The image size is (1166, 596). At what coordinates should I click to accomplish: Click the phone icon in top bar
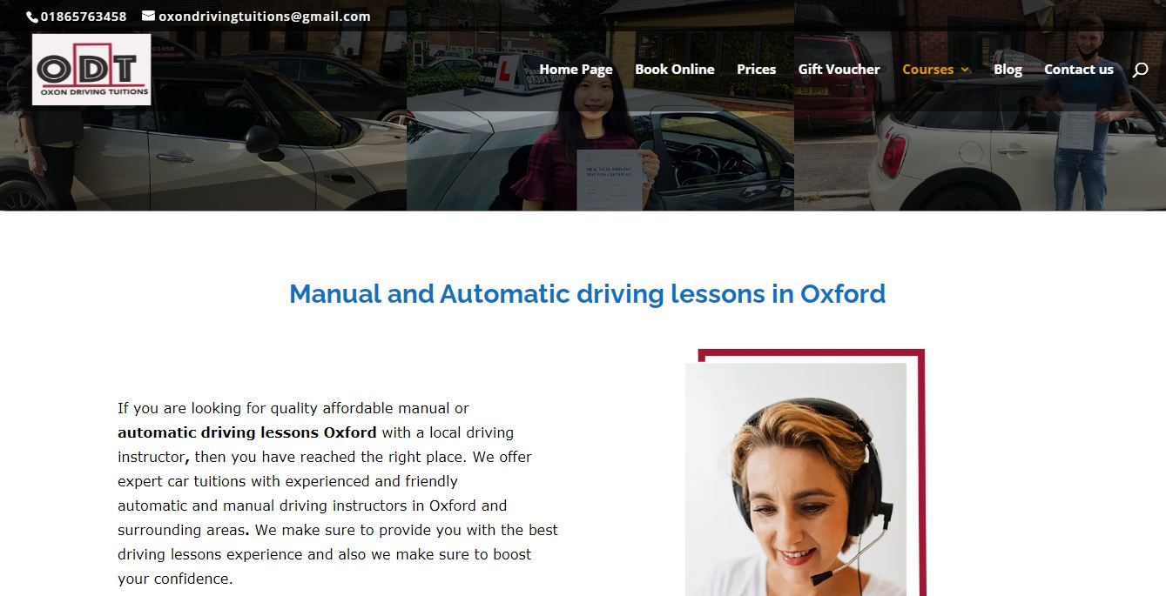[32, 17]
